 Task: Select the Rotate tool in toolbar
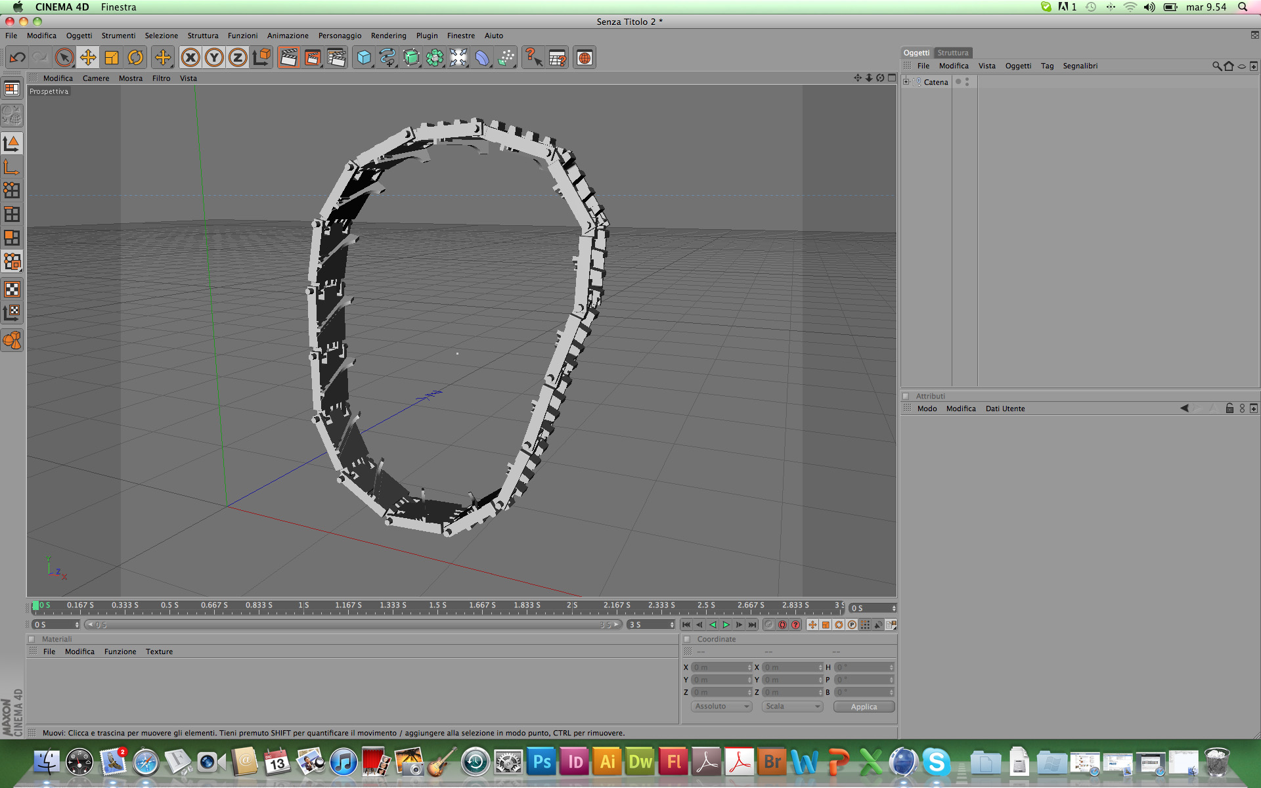click(x=135, y=58)
